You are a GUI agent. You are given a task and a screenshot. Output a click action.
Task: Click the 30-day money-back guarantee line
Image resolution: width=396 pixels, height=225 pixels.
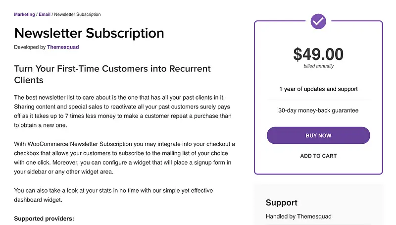pyautogui.click(x=318, y=111)
